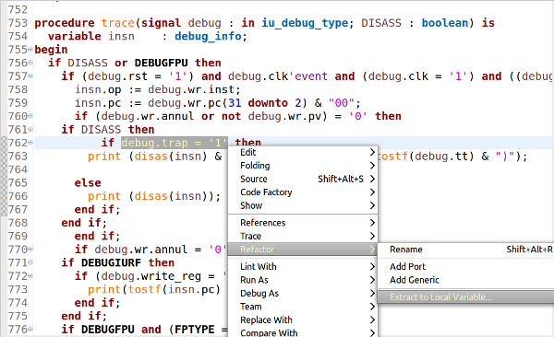Click debug.wr.inst on line 758

(x=192, y=89)
